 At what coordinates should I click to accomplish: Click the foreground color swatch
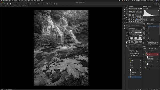(x=126, y=43)
